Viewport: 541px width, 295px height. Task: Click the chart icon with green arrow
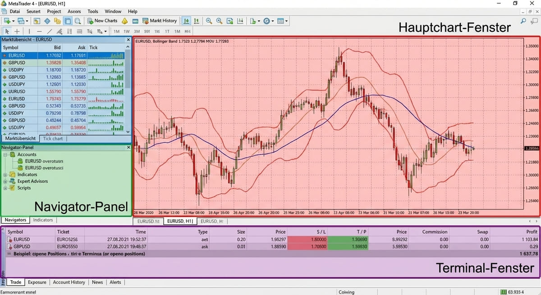click(230, 21)
